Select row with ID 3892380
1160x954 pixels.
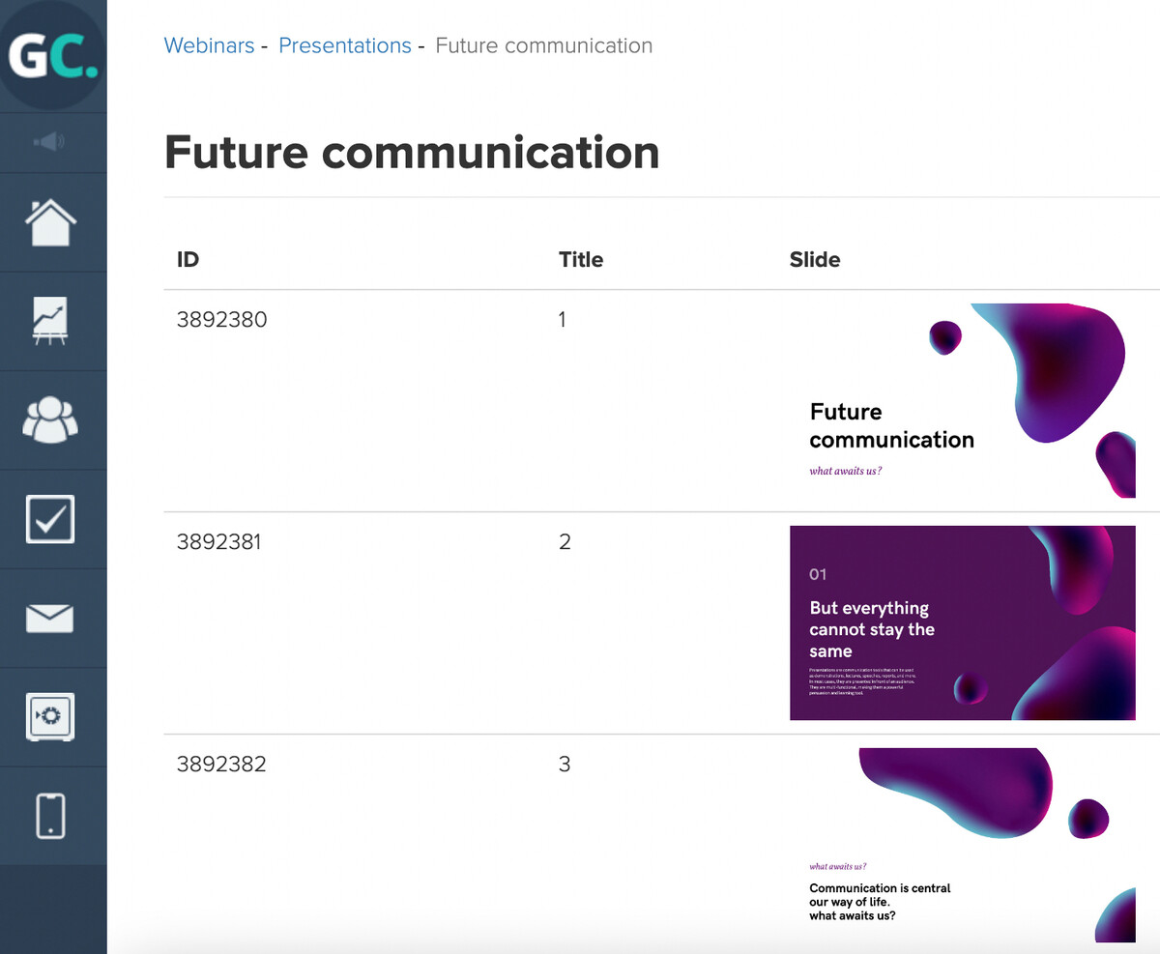pyautogui.click(x=662, y=401)
